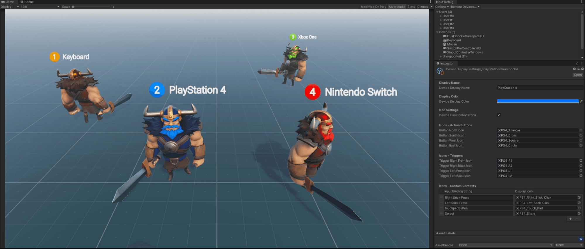Image resolution: width=585 pixels, height=249 pixels.
Task: Click the Open button in Inspector
Action: 578,75
